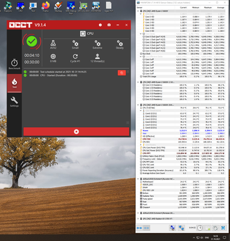The image size is (230, 241).
Task: Select the AVX2 instruction set flask icon
Action: pyautogui.click(x=53, y=45)
